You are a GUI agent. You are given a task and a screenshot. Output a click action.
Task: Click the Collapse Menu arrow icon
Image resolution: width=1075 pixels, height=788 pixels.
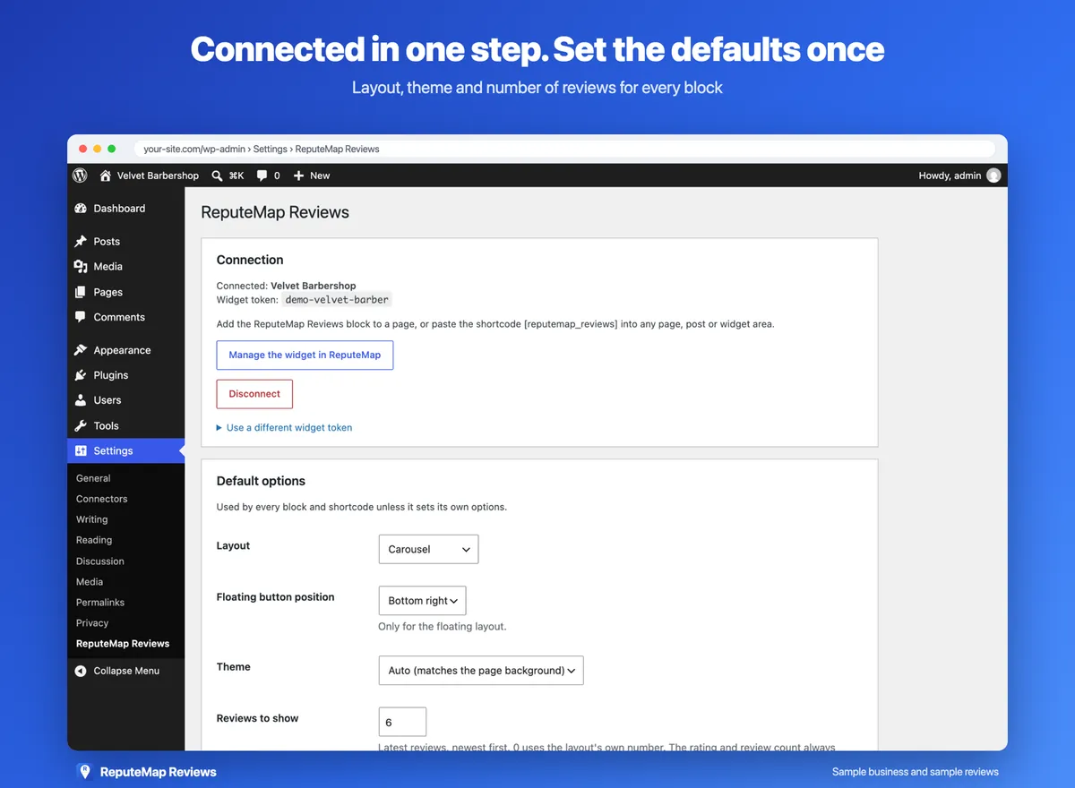81,671
